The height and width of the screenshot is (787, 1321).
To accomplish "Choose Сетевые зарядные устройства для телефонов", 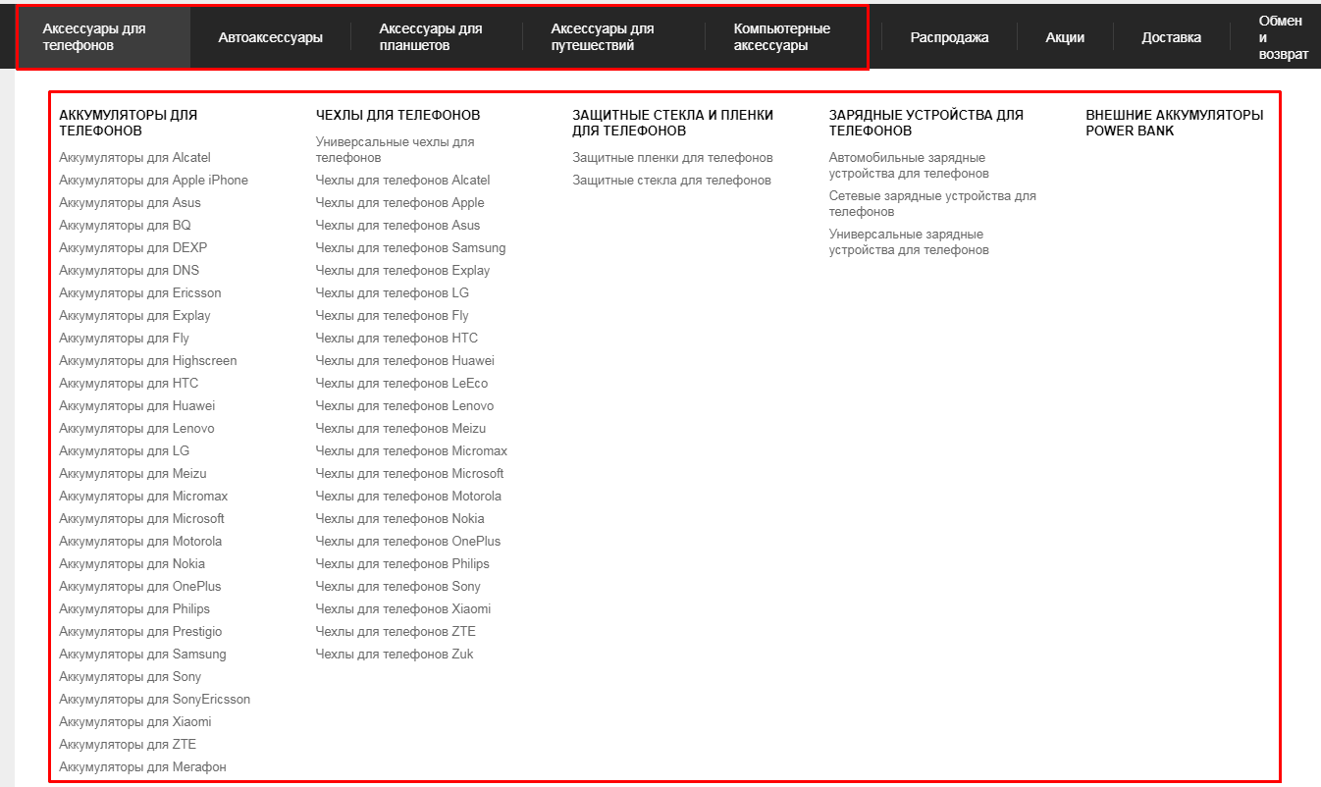I will point(932,203).
